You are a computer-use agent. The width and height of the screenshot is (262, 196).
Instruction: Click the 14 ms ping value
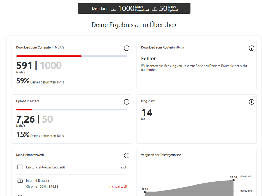point(146,113)
